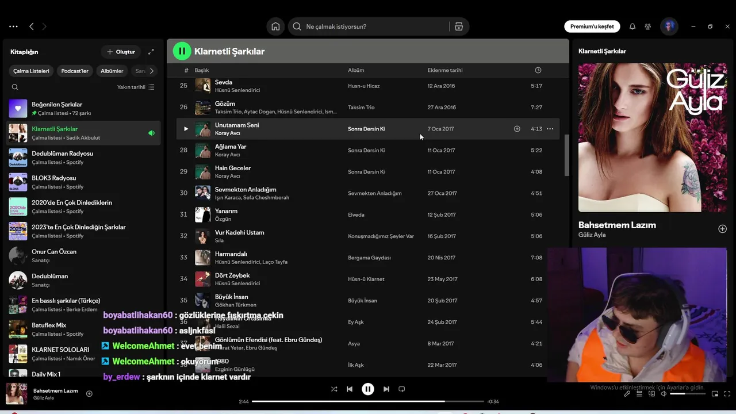Open Güliz Ayla artist link in sidebar
Screen dimensions: 736x414
click(x=592, y=235)
